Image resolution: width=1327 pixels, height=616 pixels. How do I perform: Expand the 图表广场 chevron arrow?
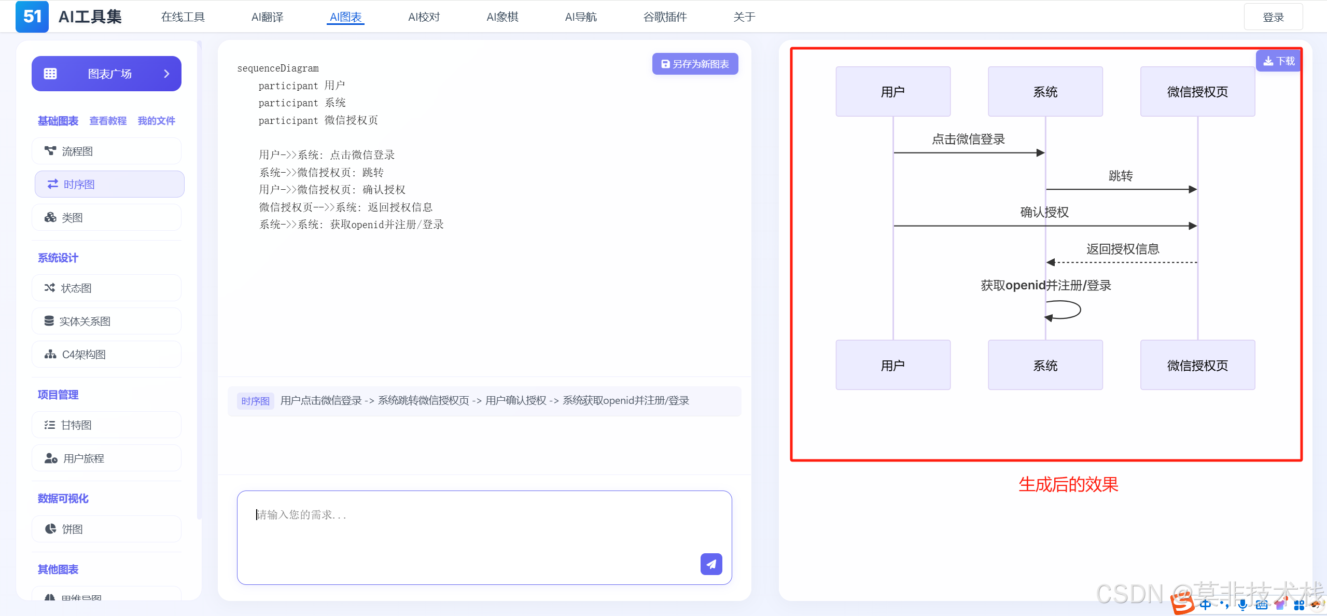pyautogui.click(x=166, y=74)
